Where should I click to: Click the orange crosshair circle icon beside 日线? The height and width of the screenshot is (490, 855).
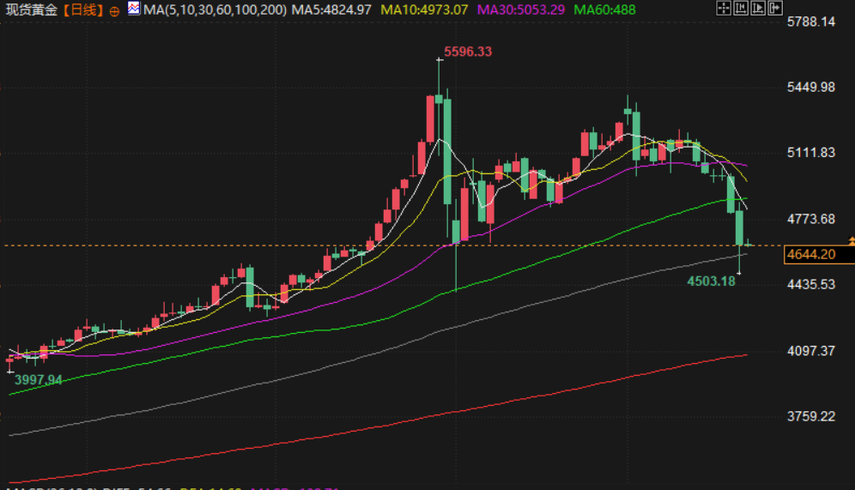point(114,11)
